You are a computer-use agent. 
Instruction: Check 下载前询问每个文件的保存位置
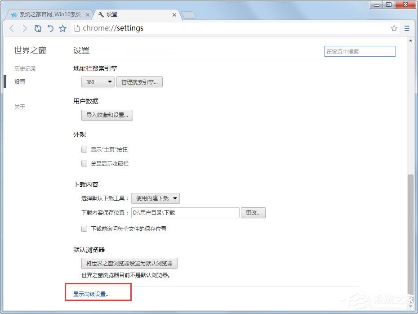click(84, 229)
